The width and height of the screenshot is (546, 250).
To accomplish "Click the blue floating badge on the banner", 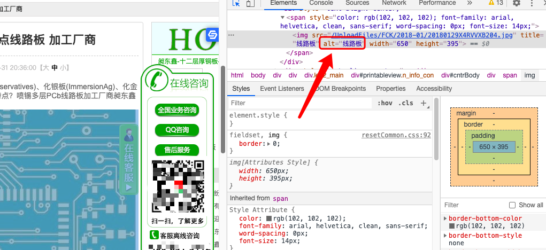I will (x=213, y=35).
